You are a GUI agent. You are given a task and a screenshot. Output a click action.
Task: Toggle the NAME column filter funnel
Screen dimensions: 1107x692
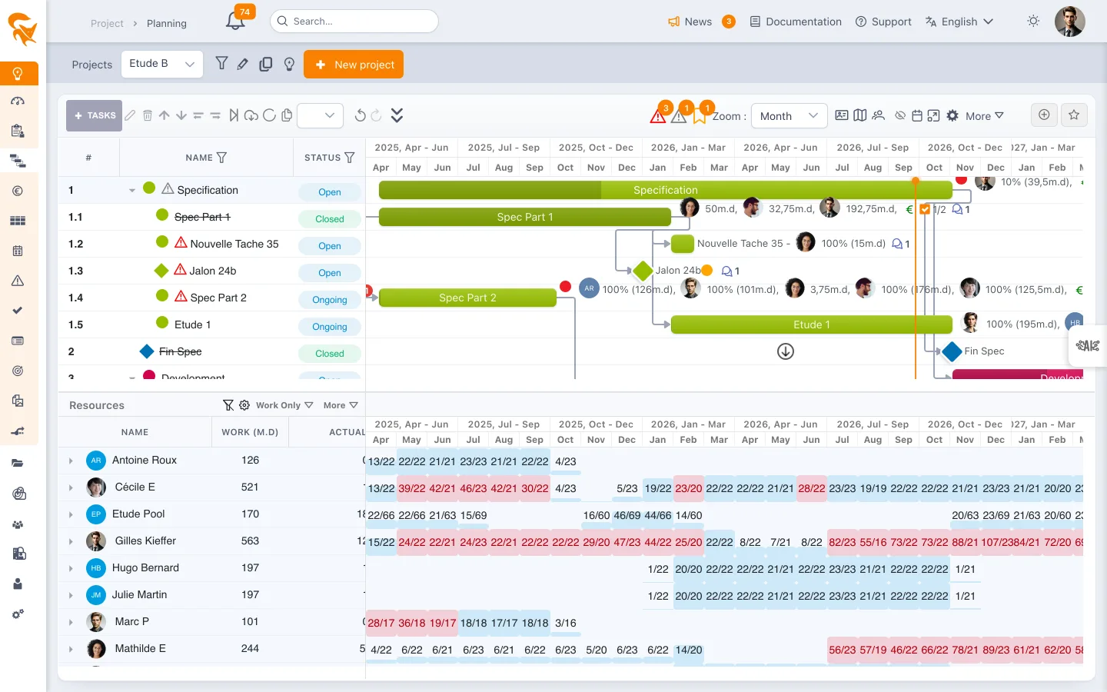tap(222, 158)
